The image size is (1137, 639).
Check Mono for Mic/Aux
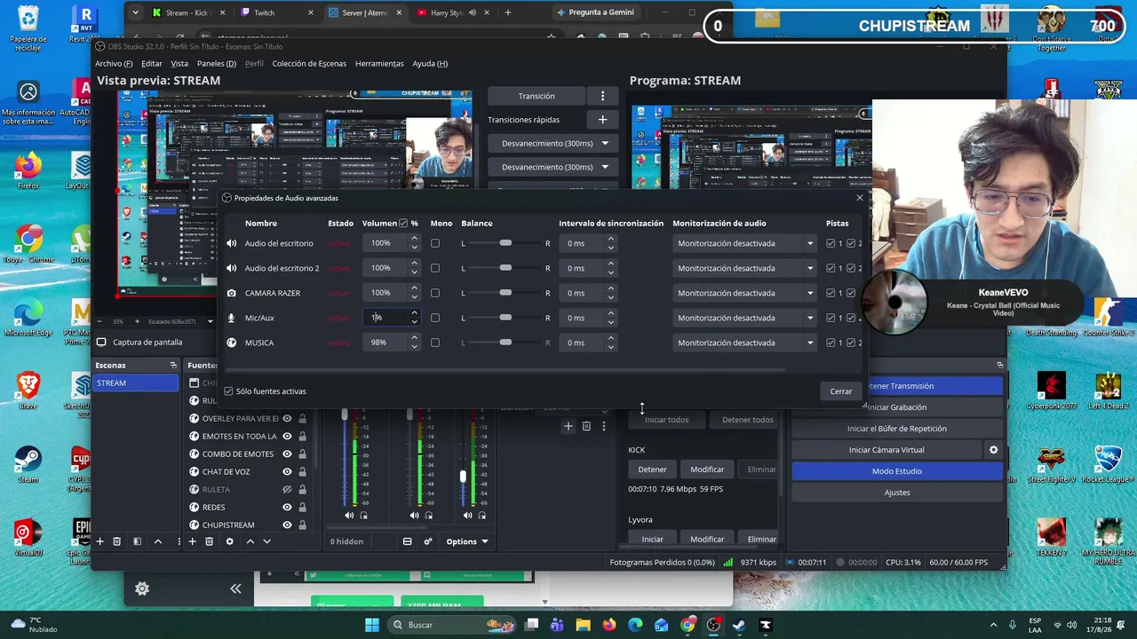click(x=435, y=318)
